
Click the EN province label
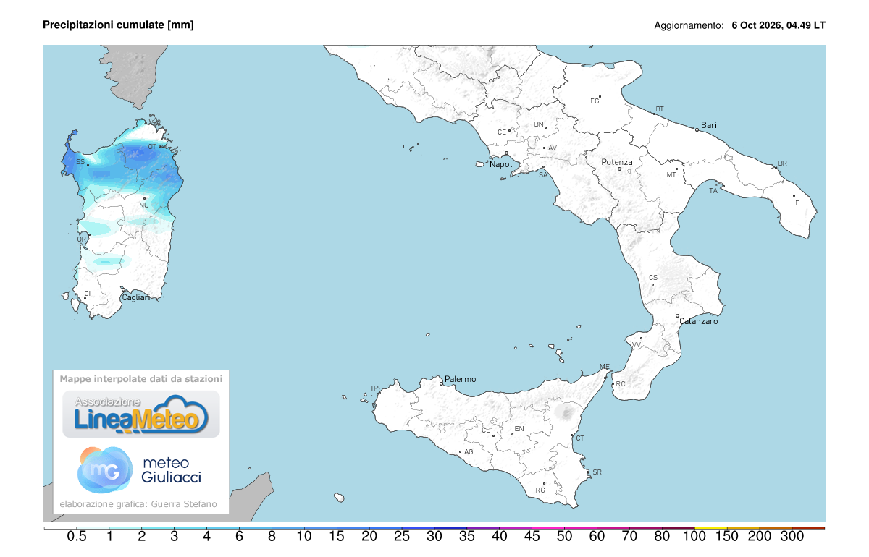point(519,429)
